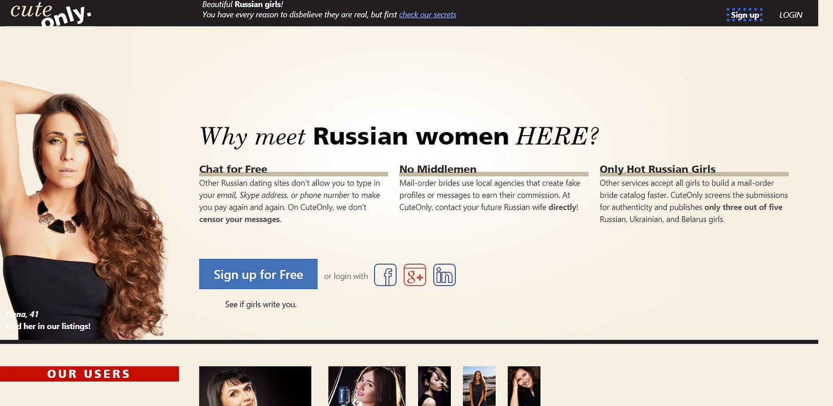Open the first large dark-haired user thumbnail
This screenshot has width=833, height=406.
pos(255,386)
